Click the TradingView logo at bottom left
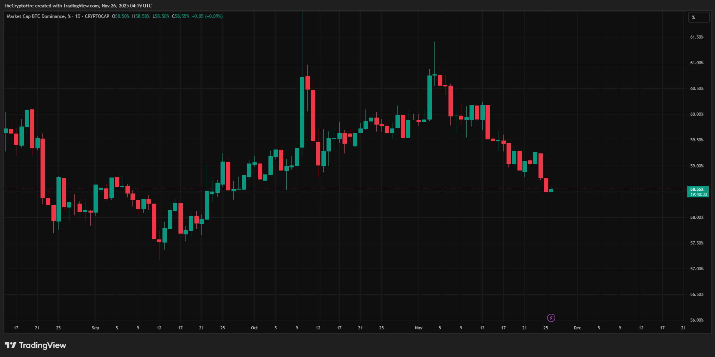The image size is (715, 357). 36,345
